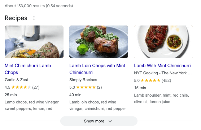This screenshot has height=130, width=201.
Task: Click the NYT Cooking lamb shoulder photo
Action: 163,42
